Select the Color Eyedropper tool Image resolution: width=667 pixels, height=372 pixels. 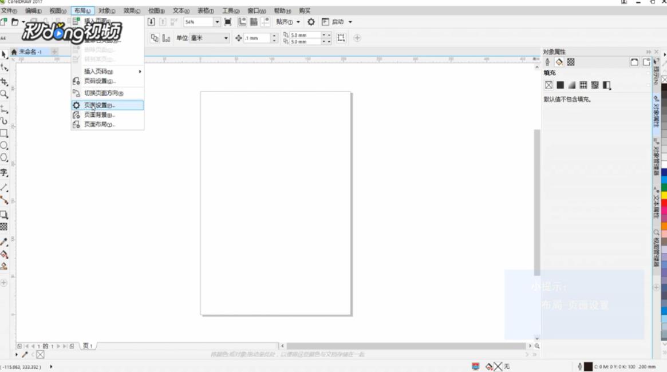click(x=4, y=242)
